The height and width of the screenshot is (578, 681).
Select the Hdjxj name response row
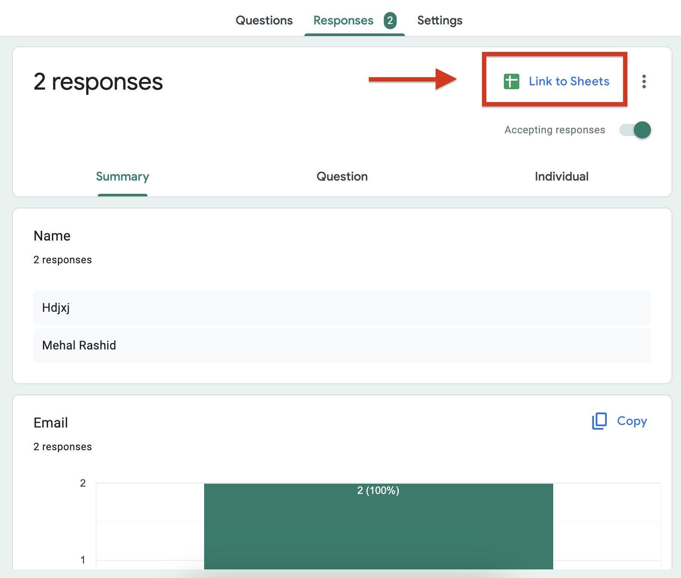point(342,308)
